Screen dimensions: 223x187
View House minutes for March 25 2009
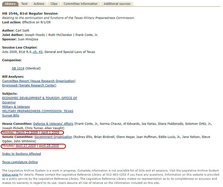pos(27,132)
